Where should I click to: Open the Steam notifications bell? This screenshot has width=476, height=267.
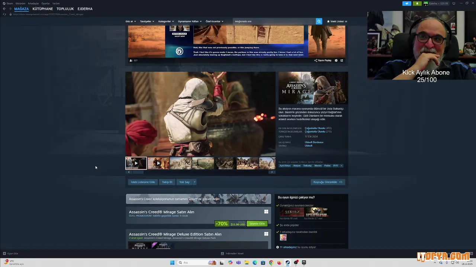(x=417, y=3)
